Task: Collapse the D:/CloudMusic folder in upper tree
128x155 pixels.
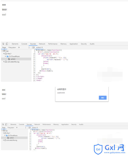Action: click(x=5, y=56)
